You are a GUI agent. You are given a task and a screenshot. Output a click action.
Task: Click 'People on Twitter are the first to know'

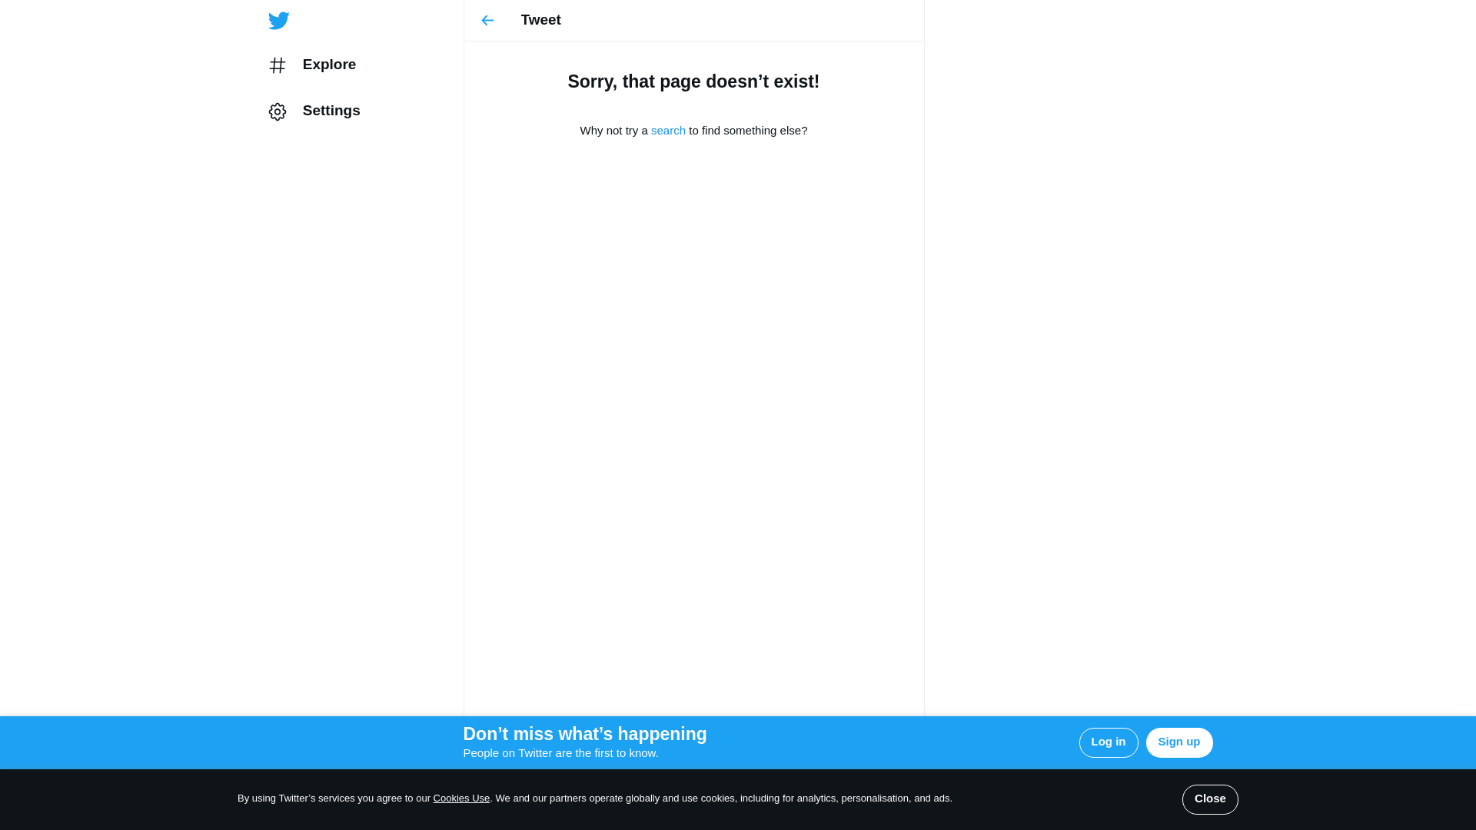click(560, 753)
